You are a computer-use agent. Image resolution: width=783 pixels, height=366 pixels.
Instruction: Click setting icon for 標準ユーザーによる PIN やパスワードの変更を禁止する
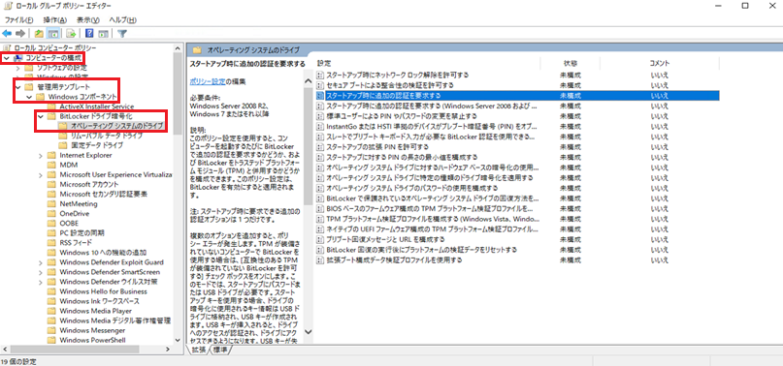point(320,115)
